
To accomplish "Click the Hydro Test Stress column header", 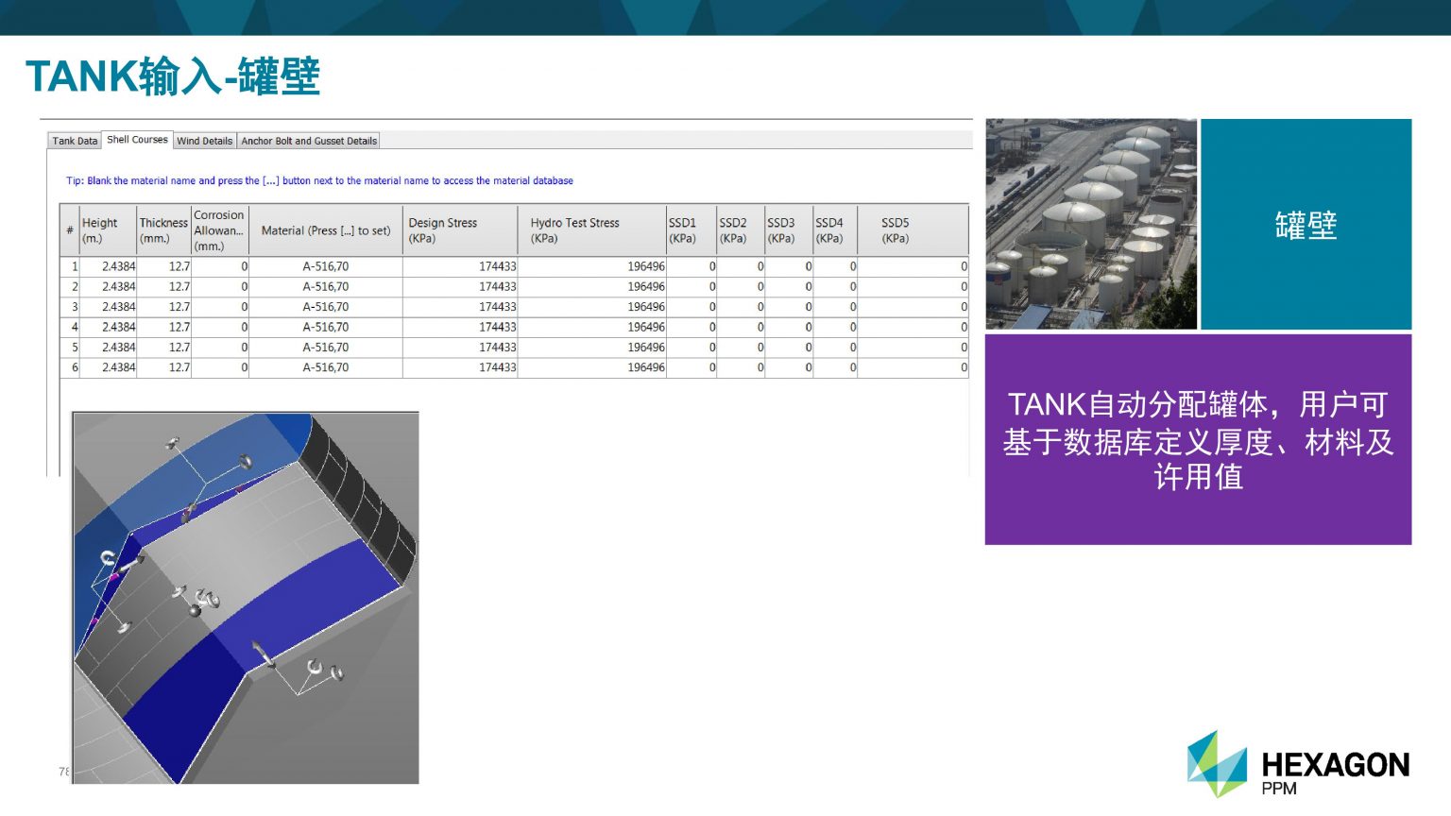I will (x=591, y=230).
